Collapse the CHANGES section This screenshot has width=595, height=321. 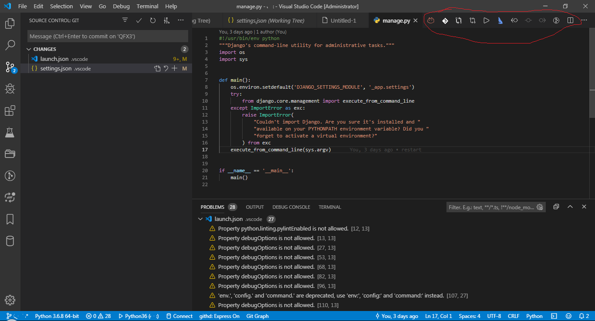coord(30,49)
